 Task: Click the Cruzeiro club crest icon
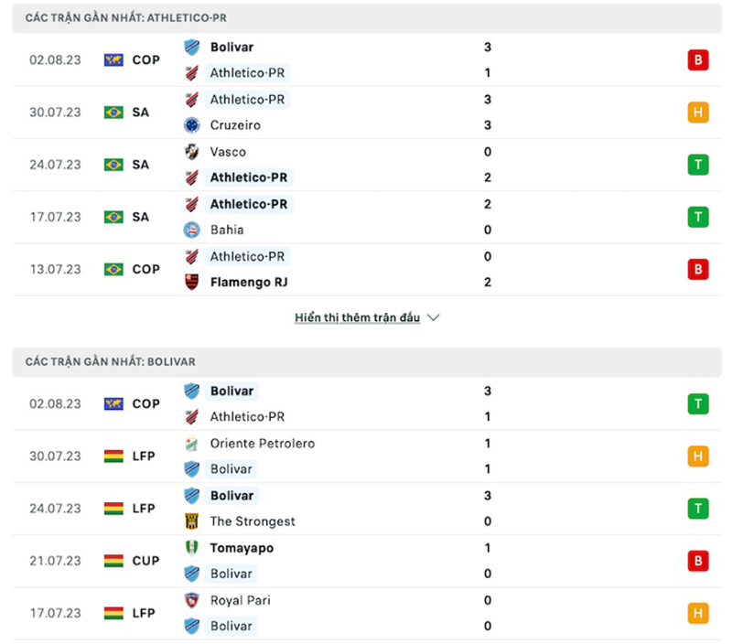pyautogui.click(x=192, y=125)
